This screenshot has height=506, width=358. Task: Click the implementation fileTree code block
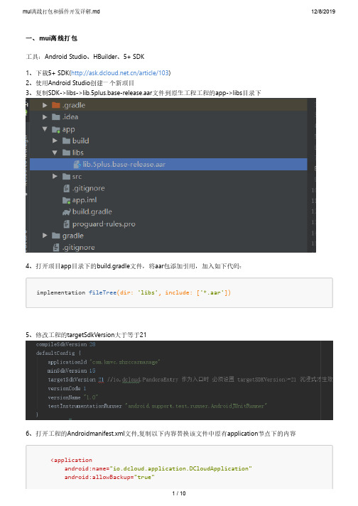coord(179,292)
